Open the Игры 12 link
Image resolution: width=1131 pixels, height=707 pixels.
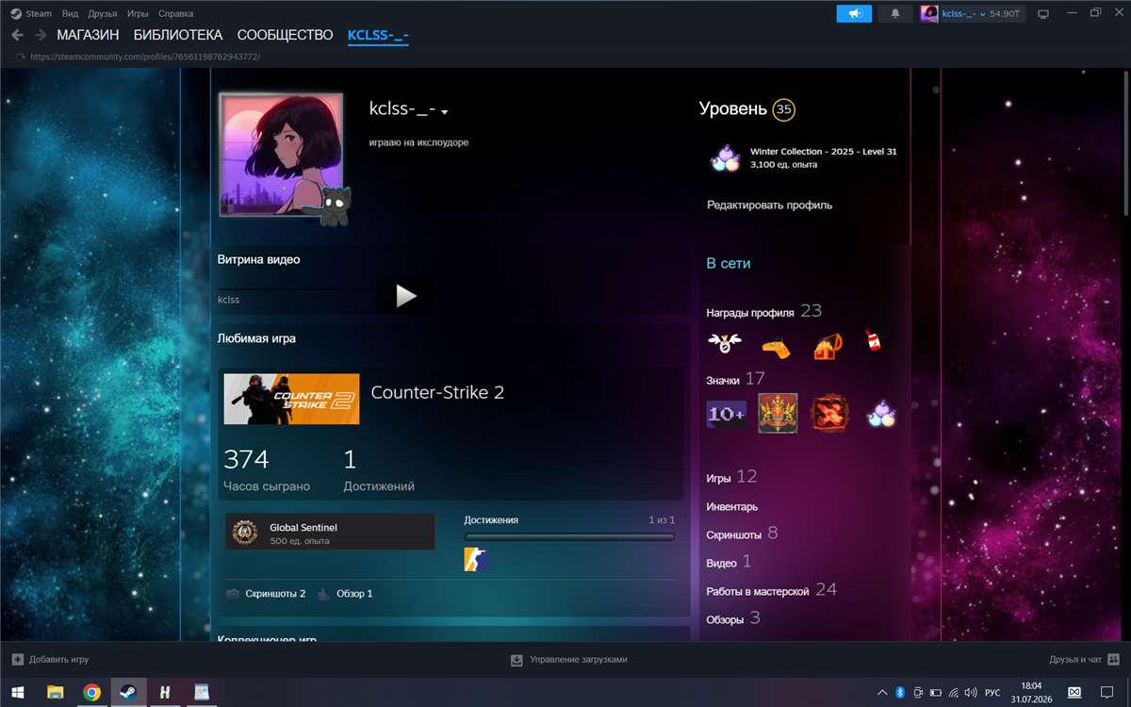[x=731, y=477]
